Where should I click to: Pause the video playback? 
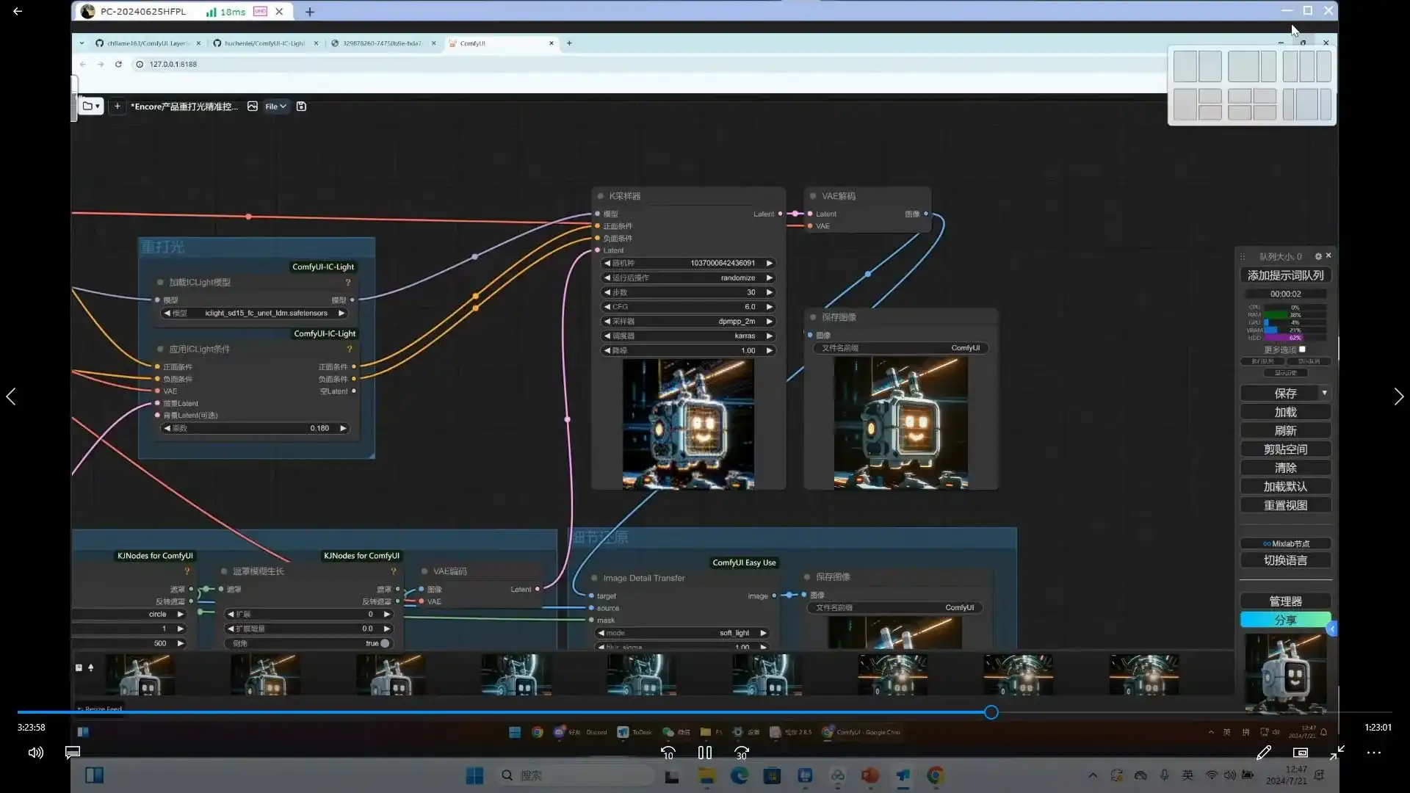pyautogui.click(x=704, y=753)
